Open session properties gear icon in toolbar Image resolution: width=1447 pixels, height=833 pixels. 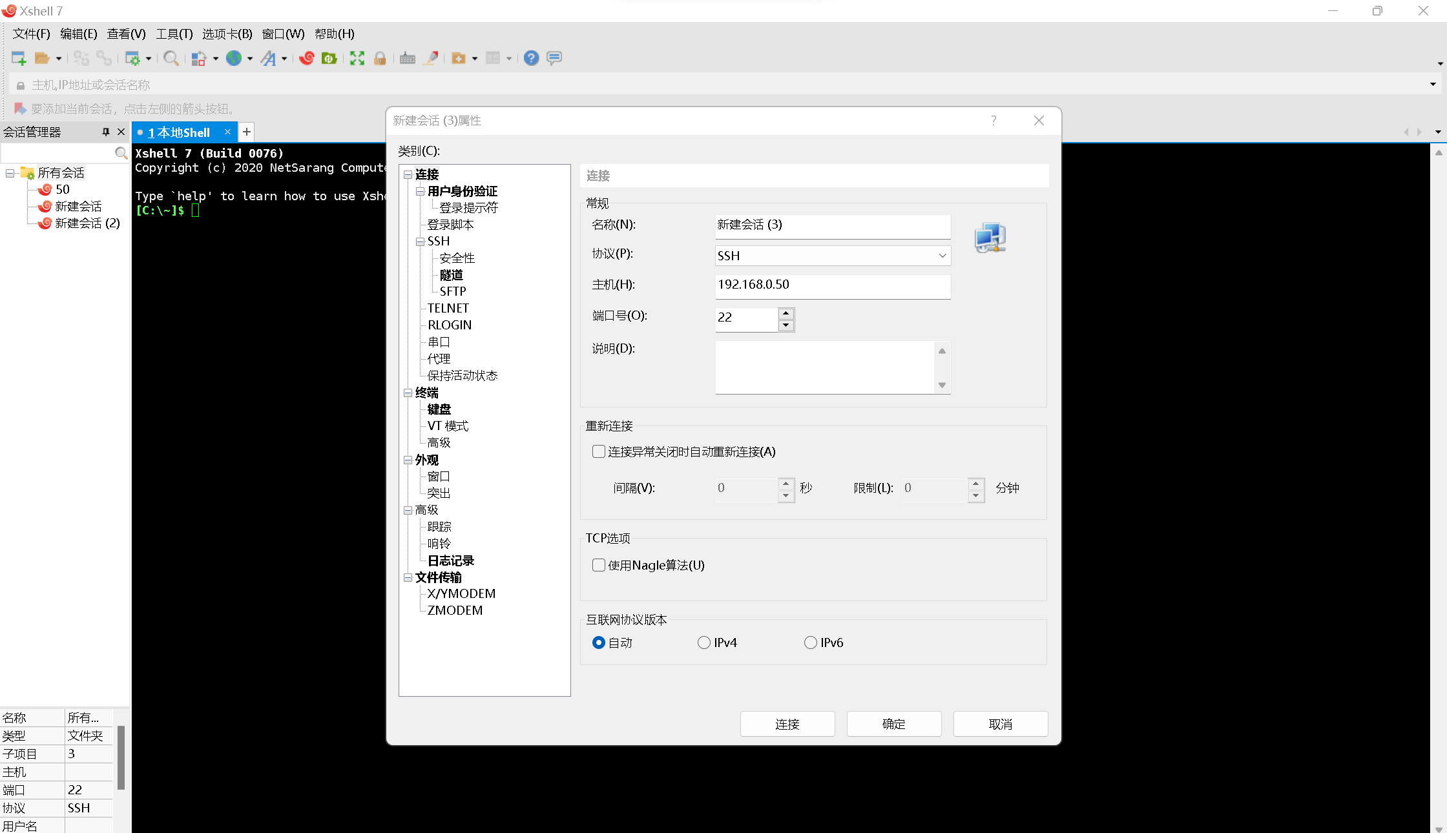click(x=132, y=58)
